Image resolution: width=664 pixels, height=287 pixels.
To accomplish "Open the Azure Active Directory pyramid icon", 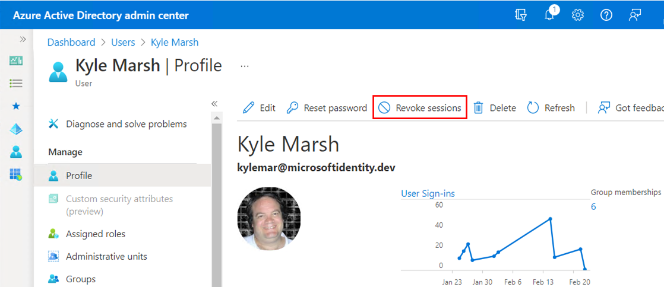I will pyautogui.click(x=16, y=129).
